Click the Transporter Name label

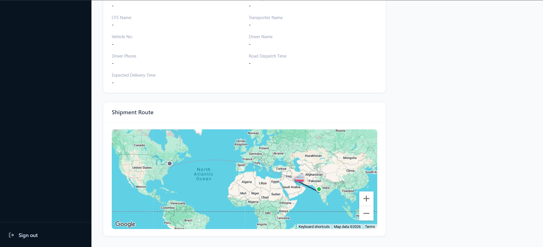point(266,18)
